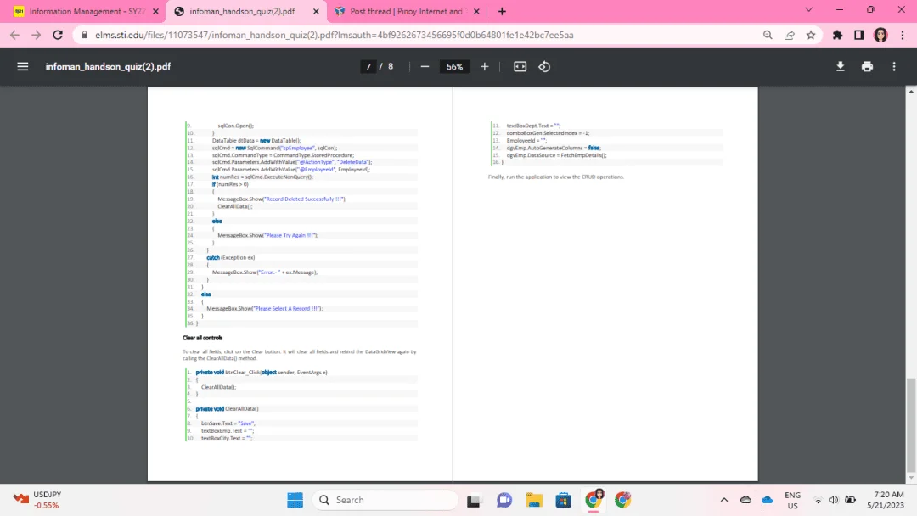Click the address bar URL
This screenshot has width=917, height=516.
point(334,35)
